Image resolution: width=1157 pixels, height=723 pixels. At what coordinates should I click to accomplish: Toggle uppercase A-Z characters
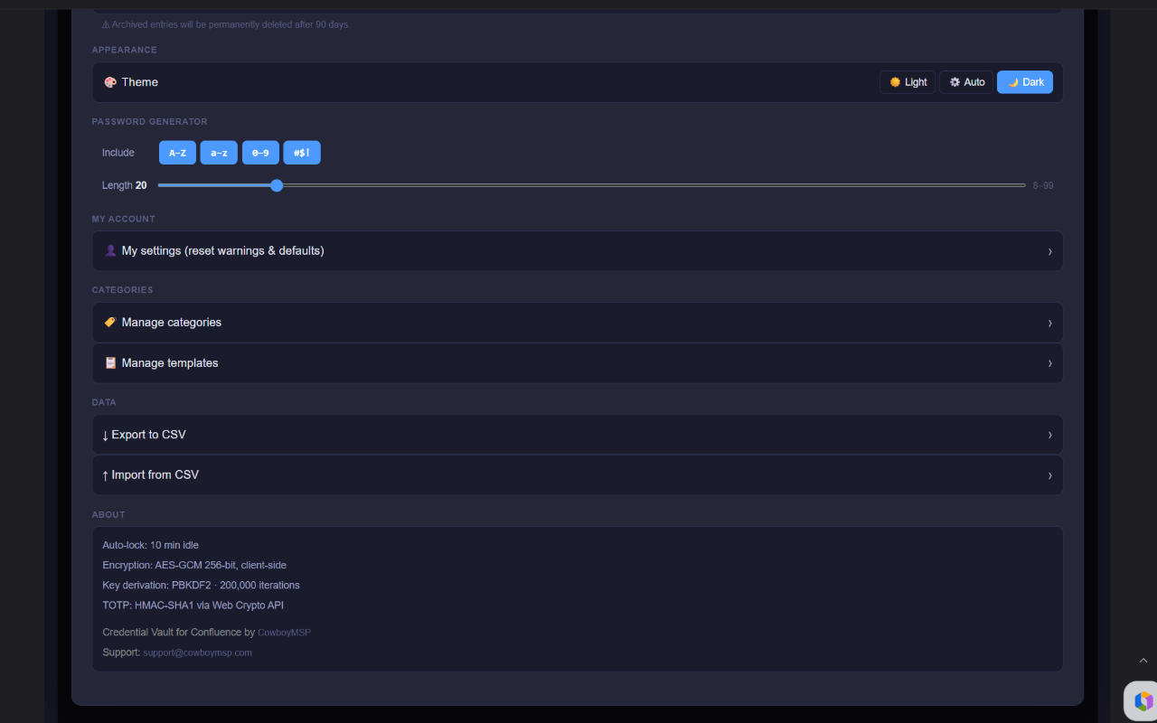[177, 153]
